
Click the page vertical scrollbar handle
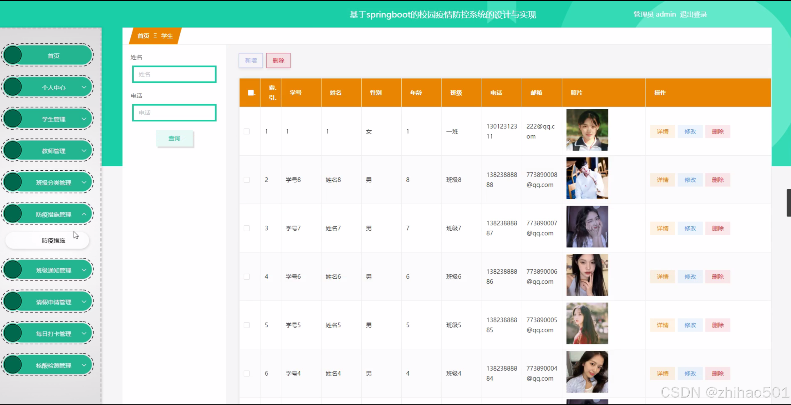[x=788, y=202]
